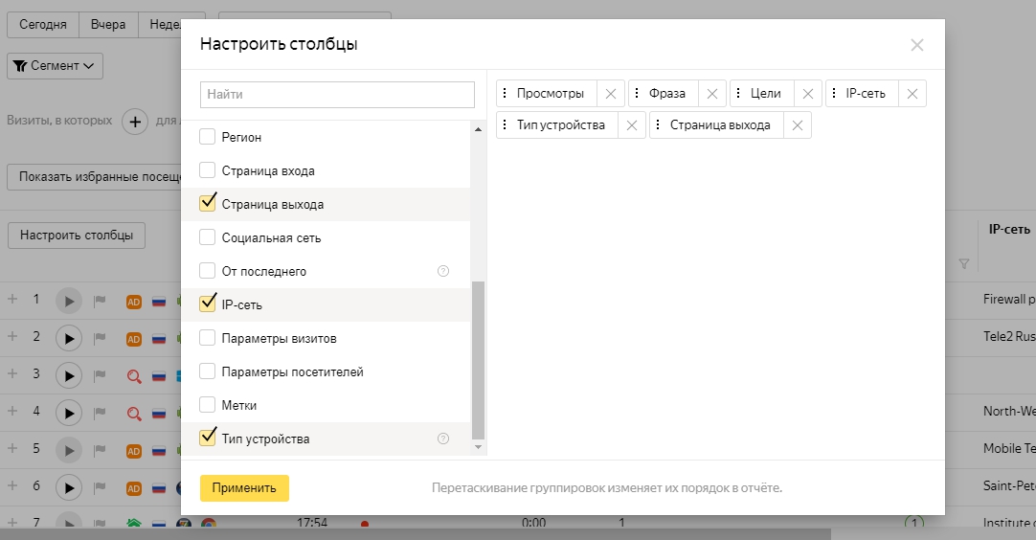Open the Сегмент dropdown
Viewport: 1036px width, 540px height.
[55, 66]
